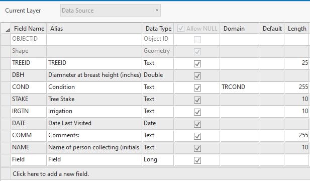Select the IRGTN field name cell
The image size is (310, 181).
coord(29,112)
